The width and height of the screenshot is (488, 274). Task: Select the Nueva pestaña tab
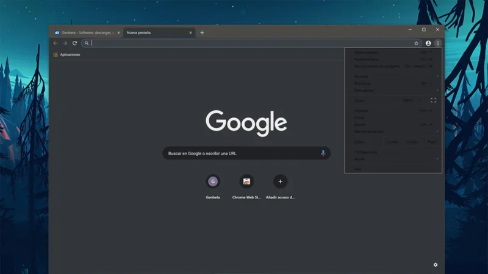pyautogui.click(x=159, y=33)
